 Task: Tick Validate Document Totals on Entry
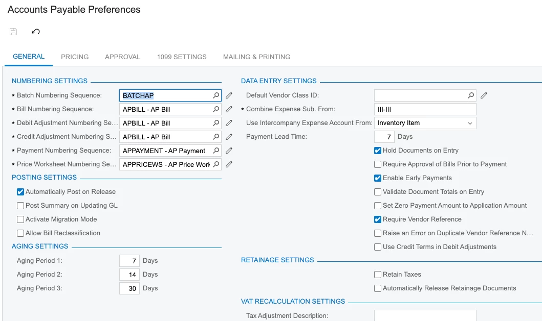click(378, 192)
